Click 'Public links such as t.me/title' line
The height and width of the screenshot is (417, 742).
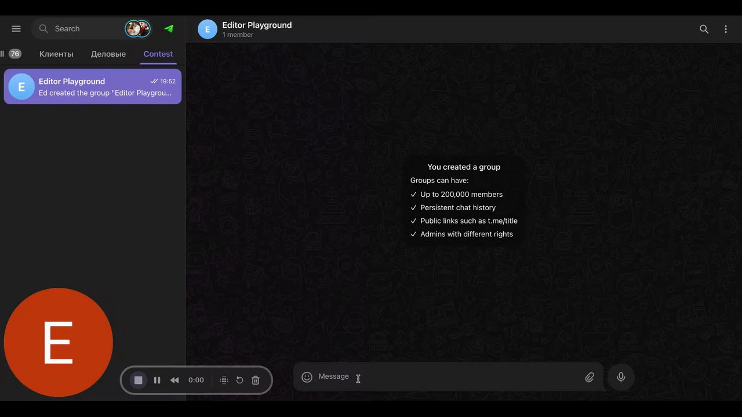click(469, 221)
